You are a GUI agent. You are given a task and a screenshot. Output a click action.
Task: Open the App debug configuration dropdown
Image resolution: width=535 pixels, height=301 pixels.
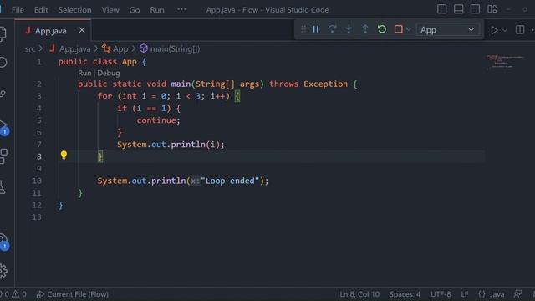click(x=447, y=30)
